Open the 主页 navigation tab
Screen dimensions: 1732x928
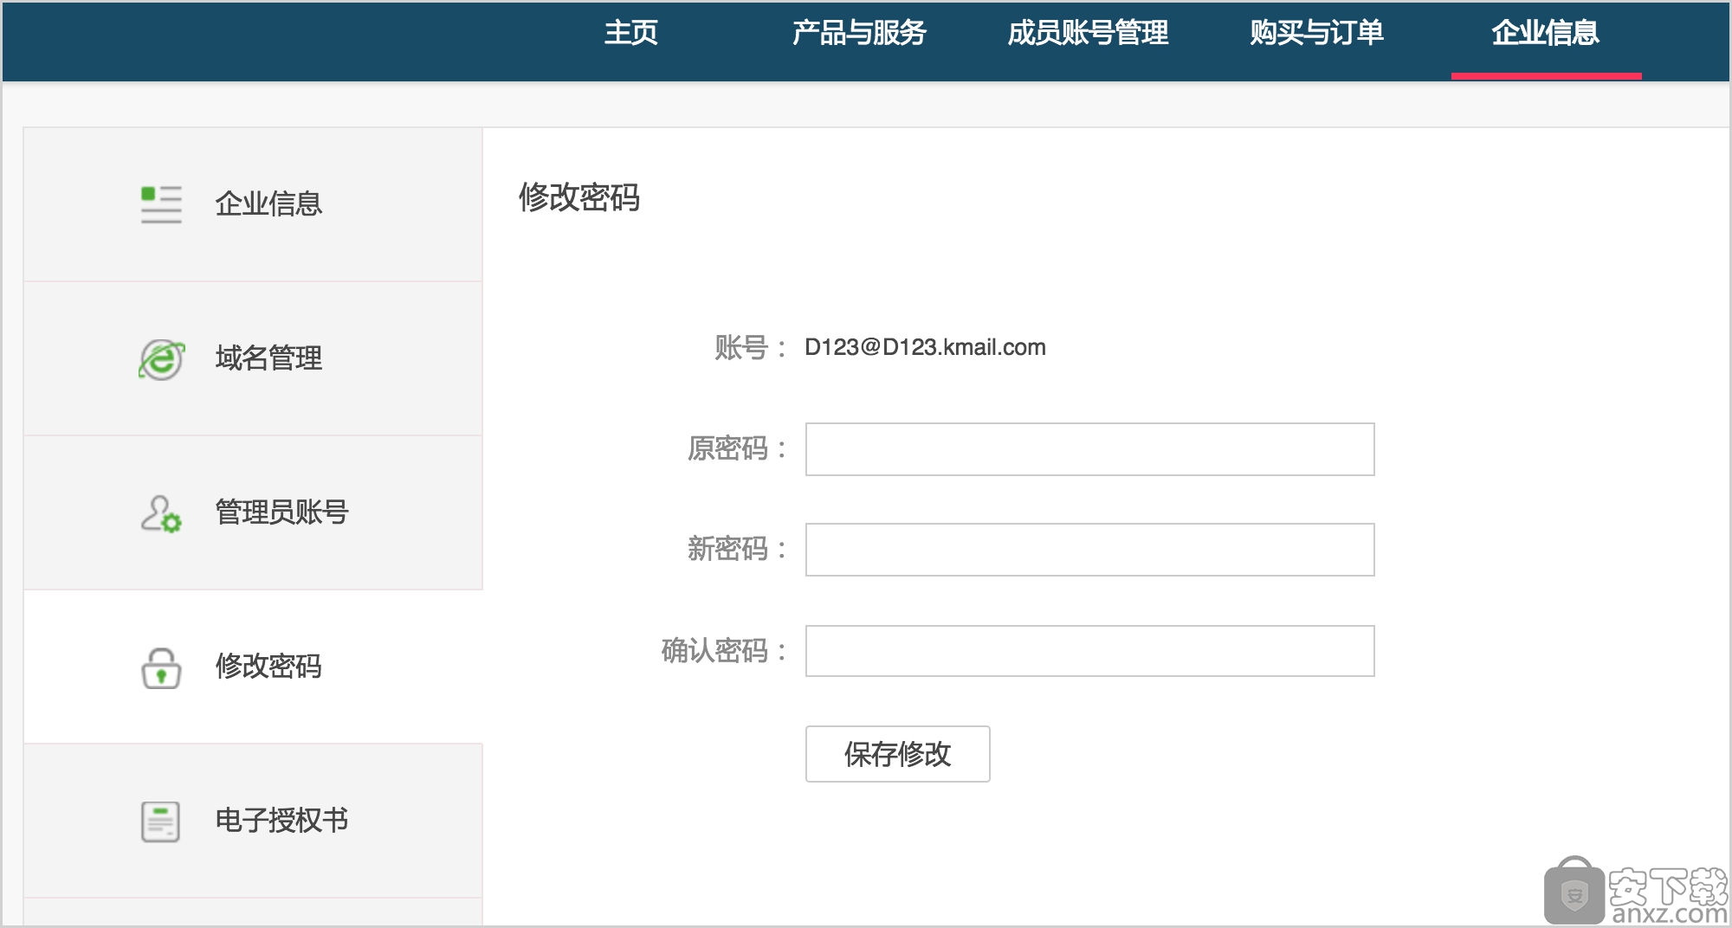click(630, 33)
